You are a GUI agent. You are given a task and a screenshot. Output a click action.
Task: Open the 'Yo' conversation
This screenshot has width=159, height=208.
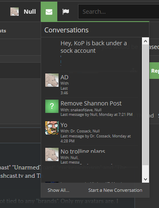click(x=64, y=125)
